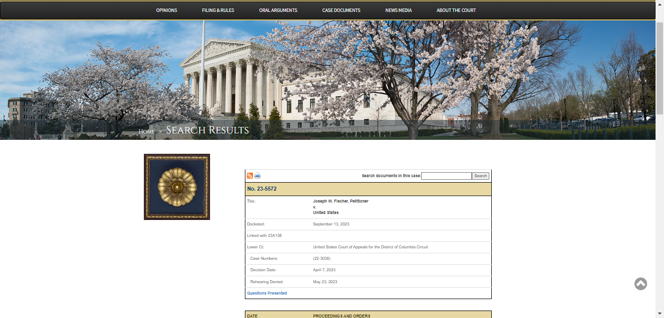This screenshot has height=318, width=664.
Task: Open the Linked with 23A136 link
Action: pyautogui.click(x=264, y=235)
